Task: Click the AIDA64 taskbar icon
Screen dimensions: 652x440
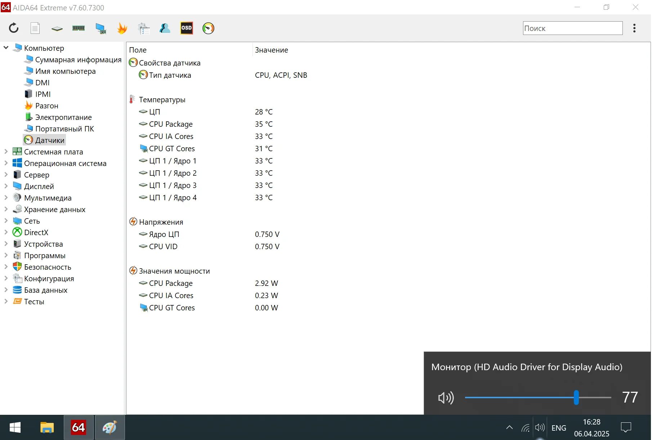Action: 79,427
